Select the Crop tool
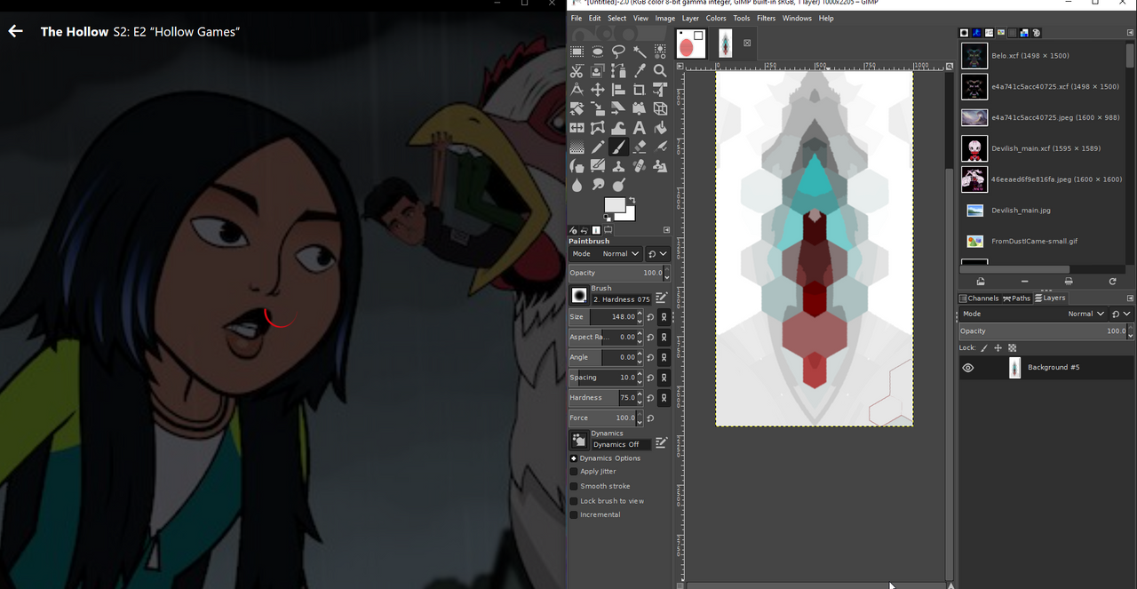The height and width of the screenshot is (589, 1137). [x=640, y=90]
